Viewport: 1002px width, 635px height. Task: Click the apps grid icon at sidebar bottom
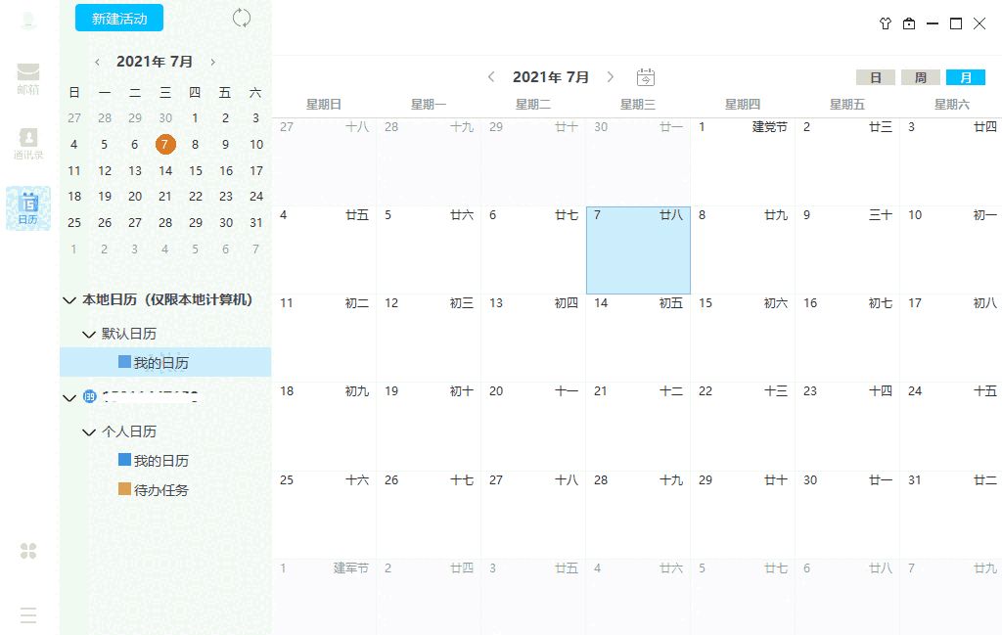point(27,551)
